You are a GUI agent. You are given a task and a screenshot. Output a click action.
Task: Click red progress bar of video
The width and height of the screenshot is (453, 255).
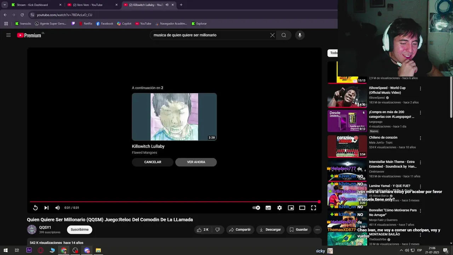pyautogui.click(x=174, y=202)
